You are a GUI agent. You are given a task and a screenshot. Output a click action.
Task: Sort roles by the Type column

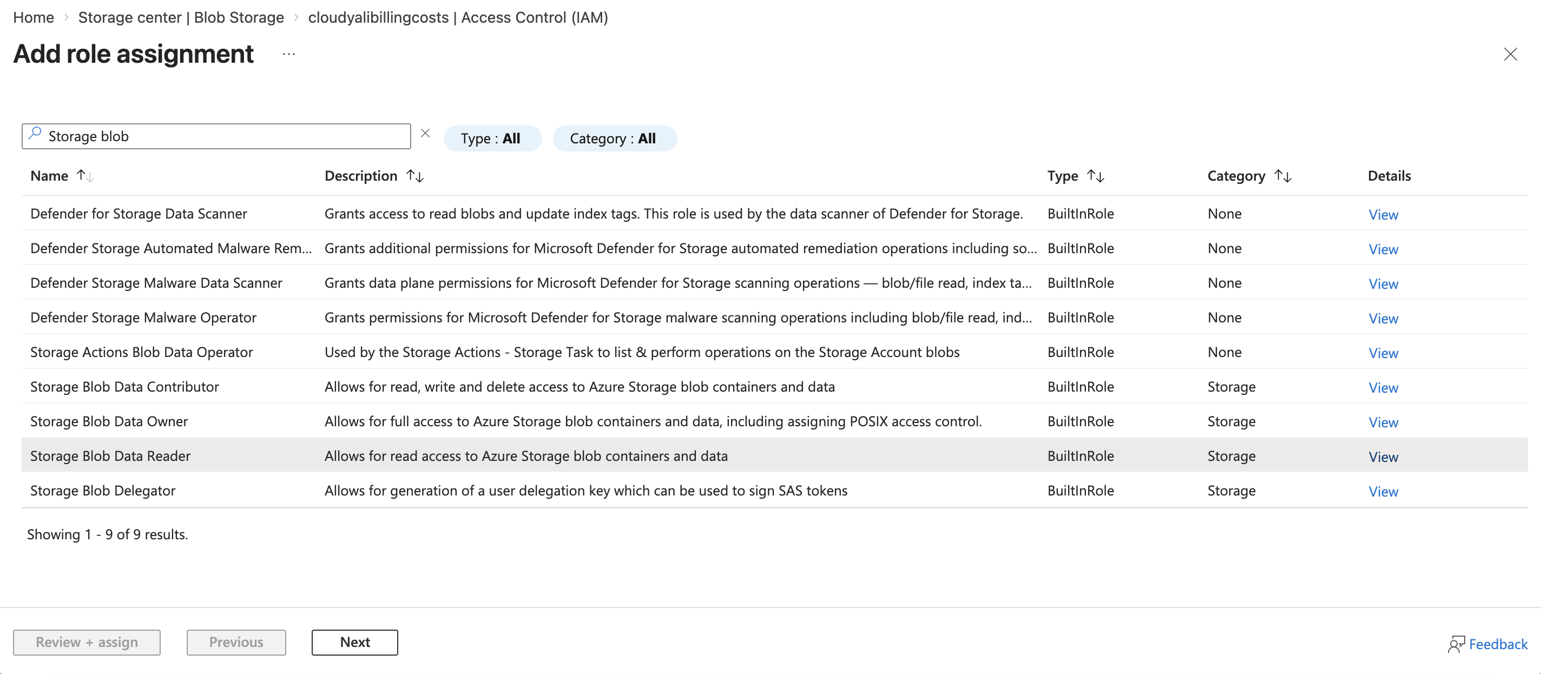(x=1097, y=175)
